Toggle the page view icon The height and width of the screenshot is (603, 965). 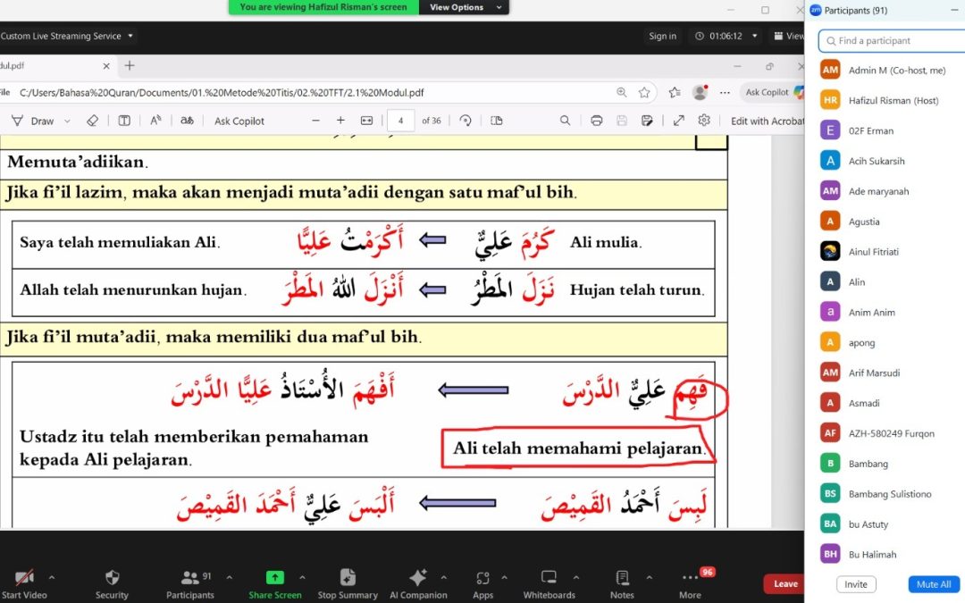coord(497,121)
